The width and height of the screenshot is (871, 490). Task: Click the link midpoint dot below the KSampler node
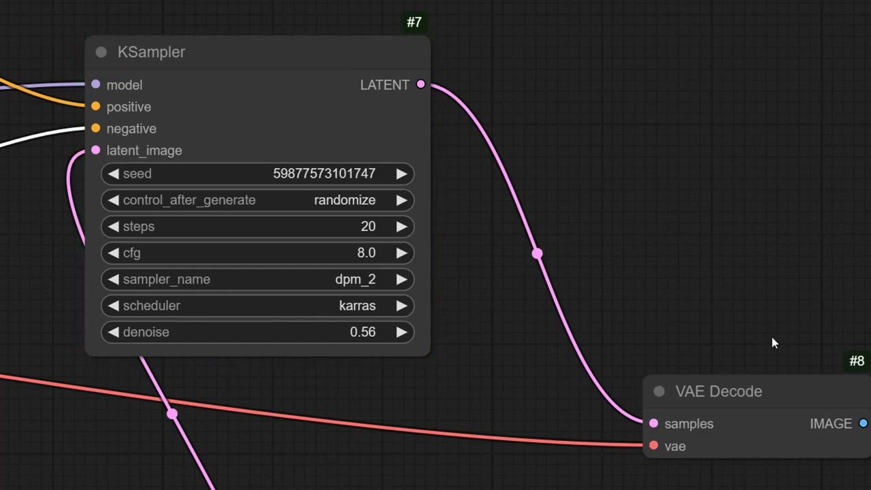[172, 414]
